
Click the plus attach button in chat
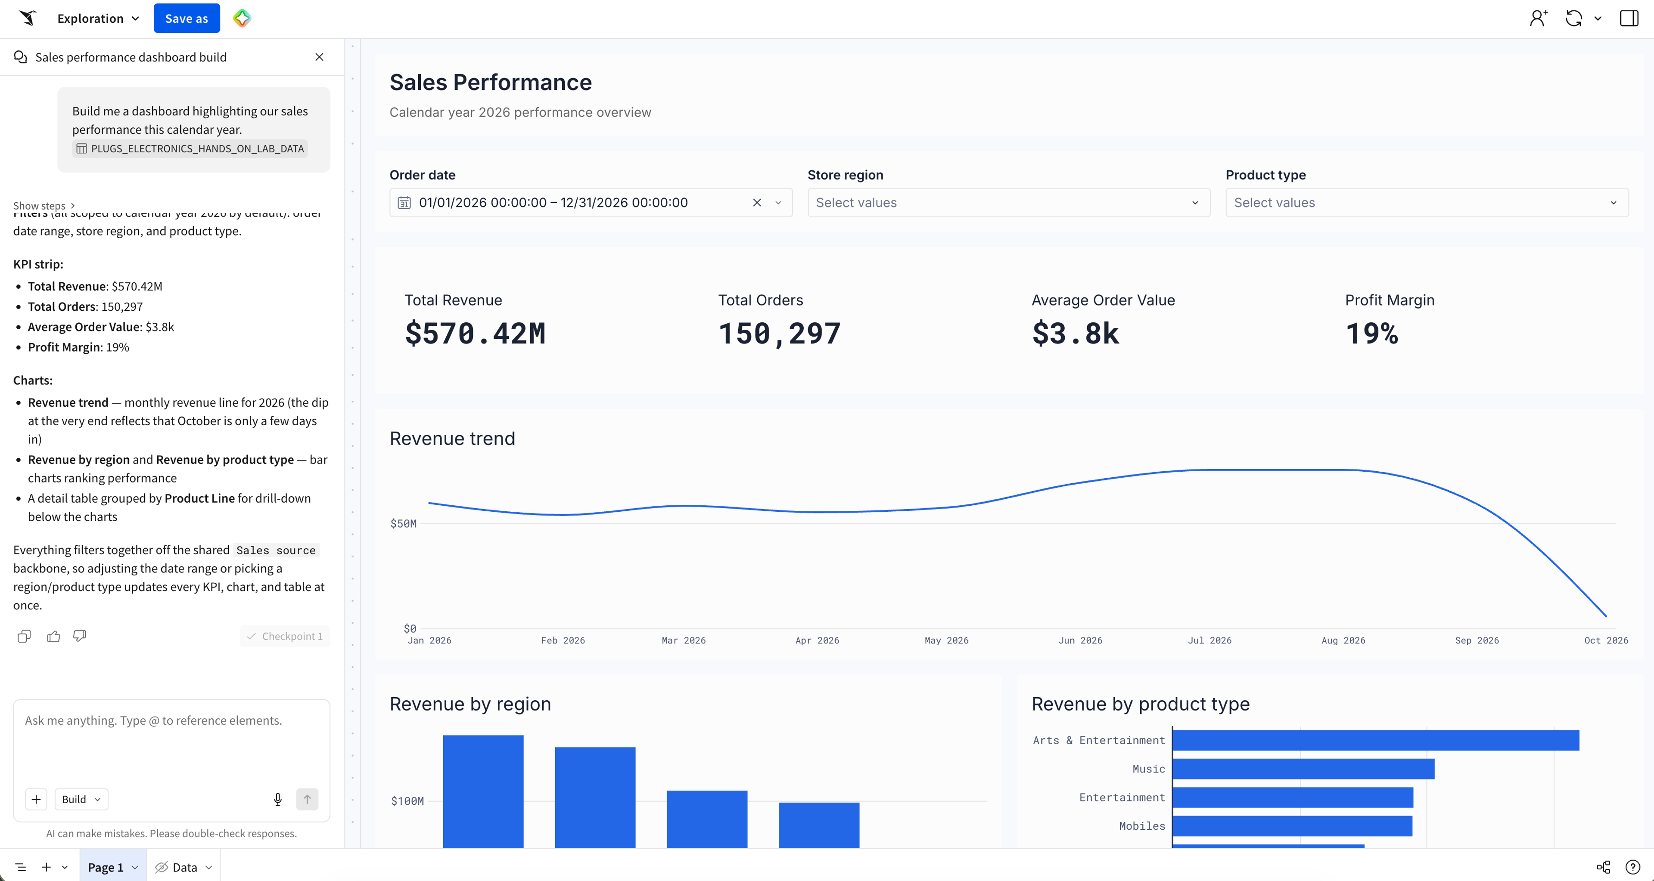36,799
